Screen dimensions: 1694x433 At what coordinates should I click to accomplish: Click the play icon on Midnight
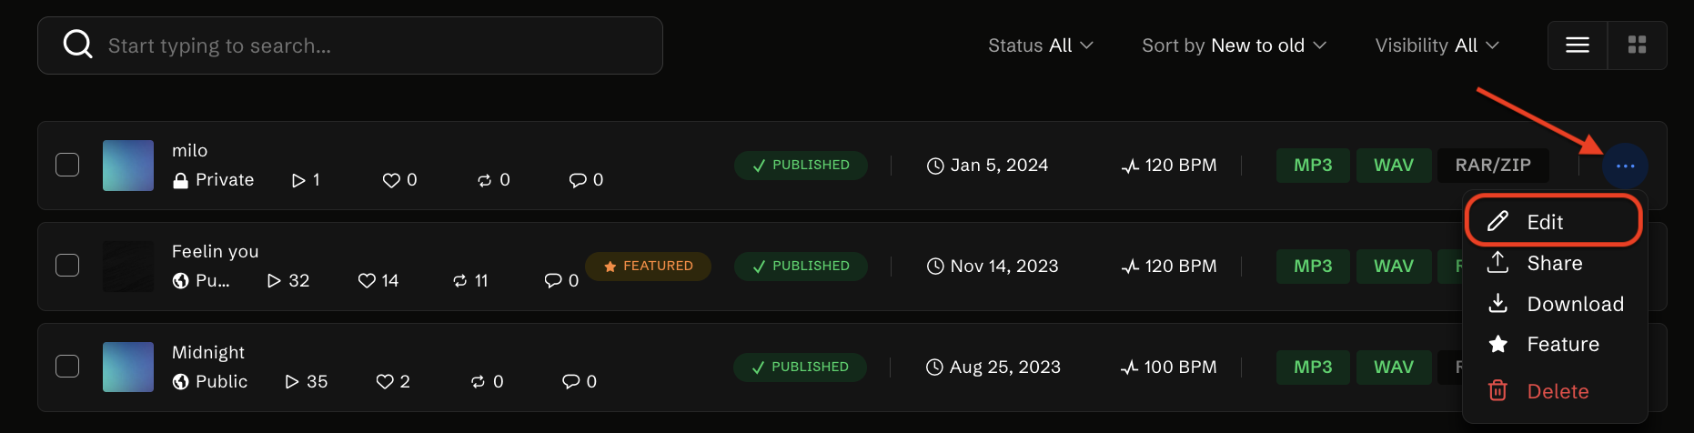292,382
